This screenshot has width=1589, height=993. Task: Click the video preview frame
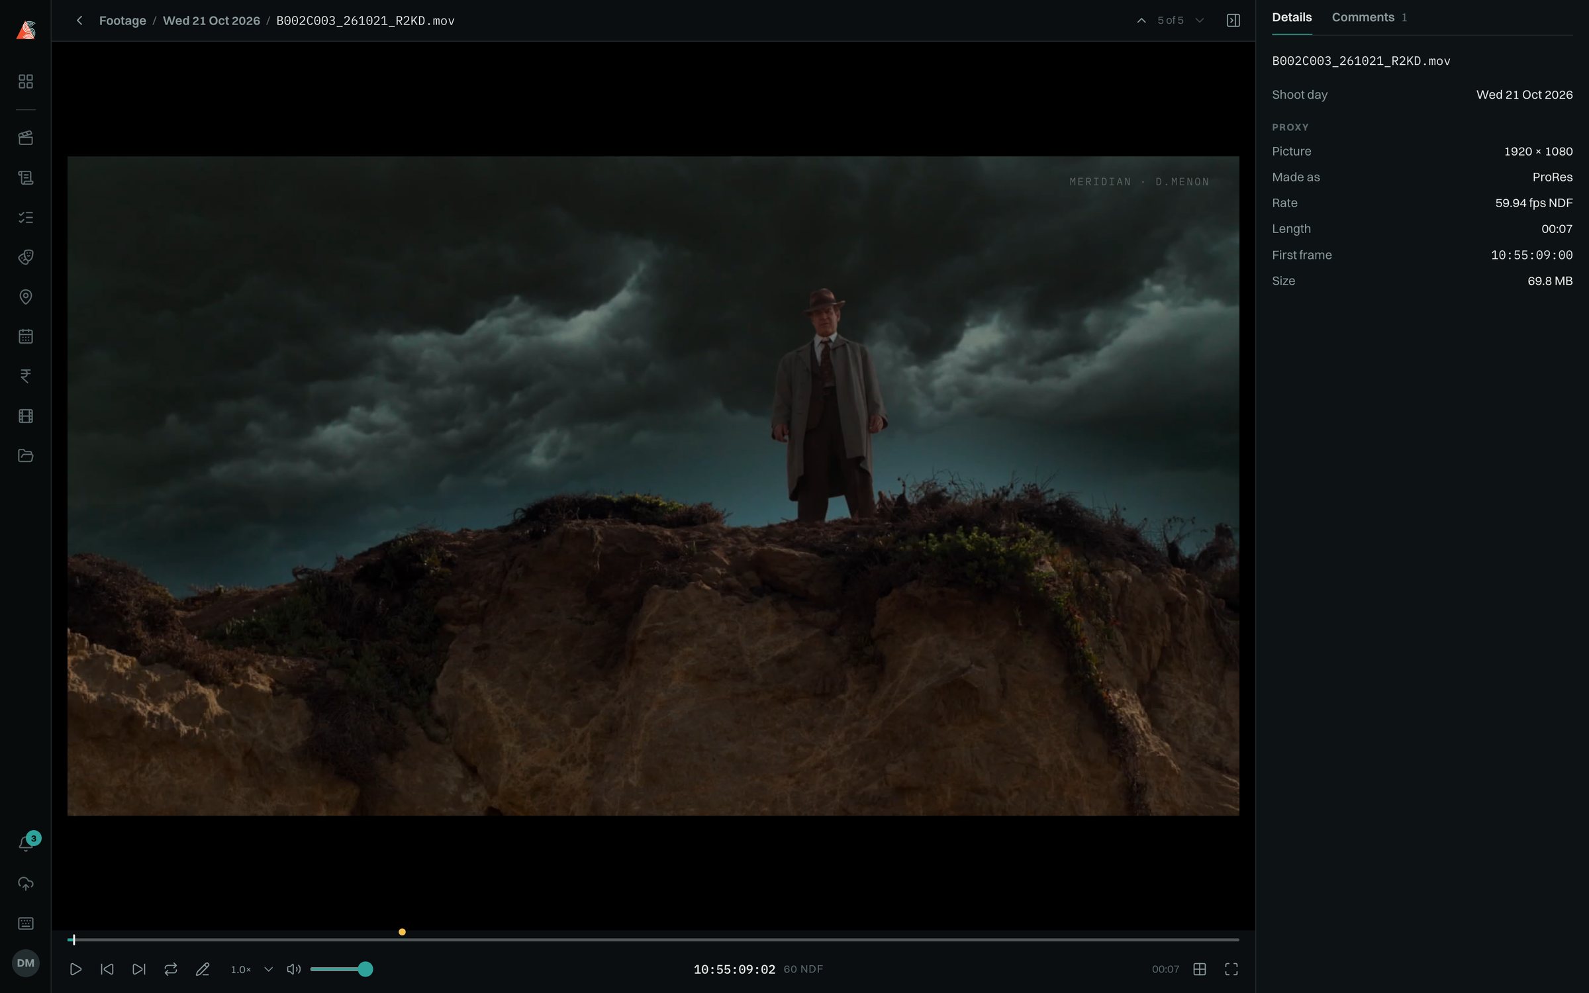pyautogui.click(x=653, y=486)
